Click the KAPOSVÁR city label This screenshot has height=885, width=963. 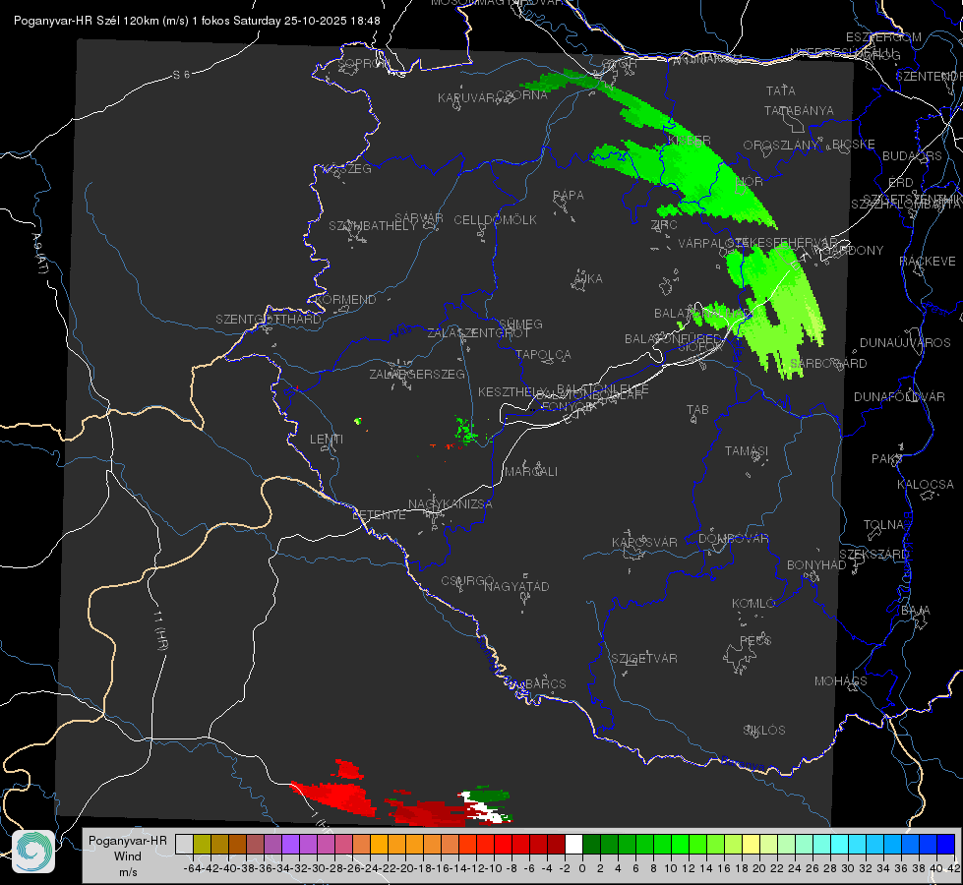click(645, 542)
